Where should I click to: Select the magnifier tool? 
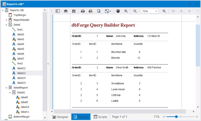click(126, 11)
